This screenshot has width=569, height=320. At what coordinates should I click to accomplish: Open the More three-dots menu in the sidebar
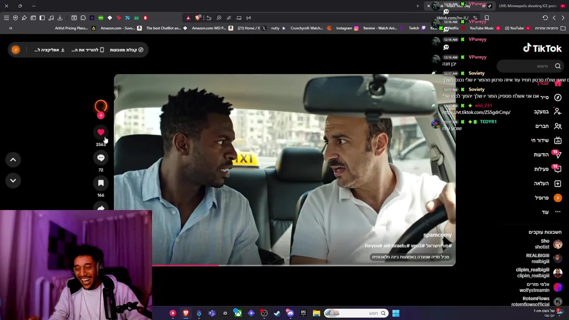pyautogui.click(x=558, y=212)
